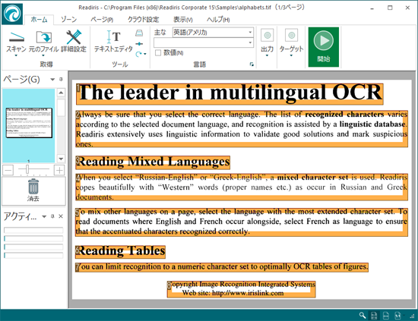Close the アクティ... activity panel
Image resolution: width=418 pixels, height=321 pixels.
pos(61,216)
